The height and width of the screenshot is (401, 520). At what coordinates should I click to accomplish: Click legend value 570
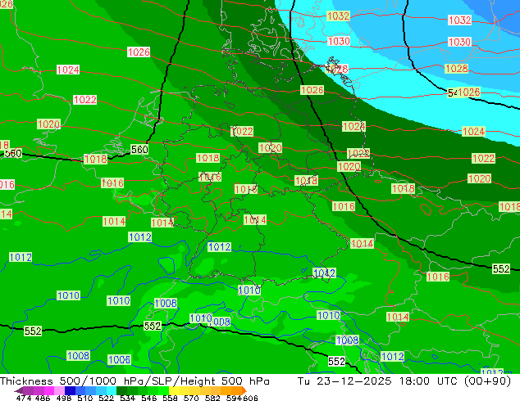click(191, 398)
